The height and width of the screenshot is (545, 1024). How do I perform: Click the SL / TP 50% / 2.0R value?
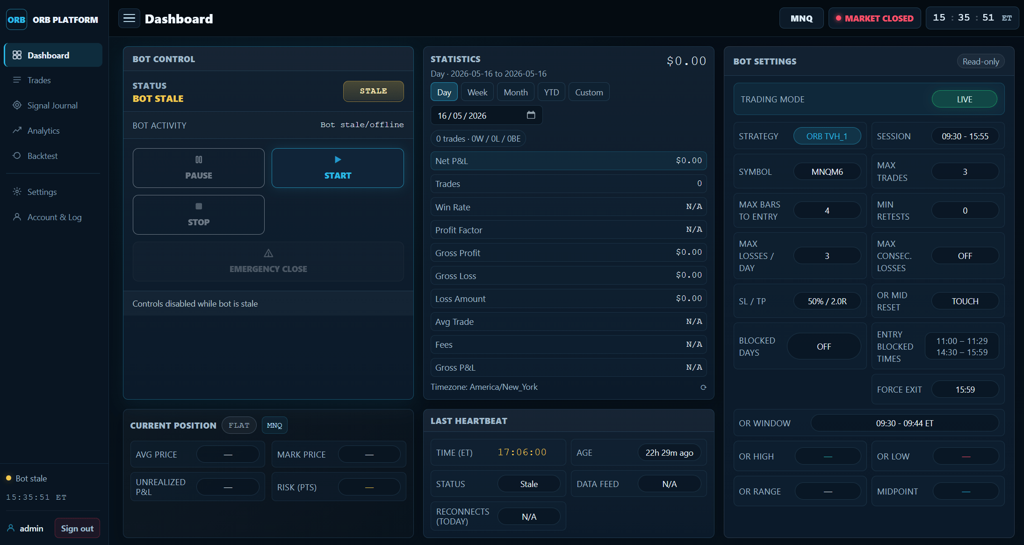point(827,301)
